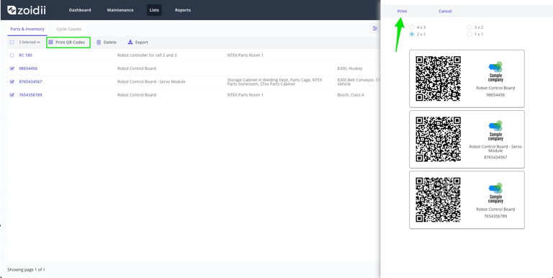The height and width of the screenshot is (278, 553).
Task: Click 'Showing page 1 of 1' text
Action: [x=26, y=269]
